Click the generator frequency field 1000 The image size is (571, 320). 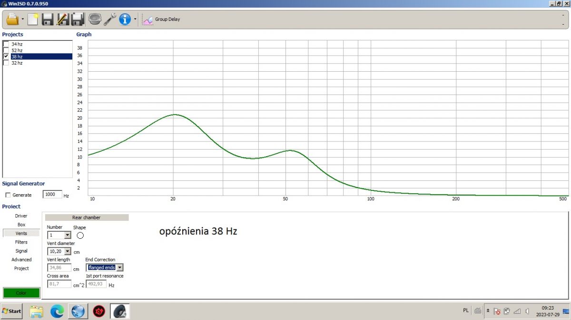tap(52, 195)
